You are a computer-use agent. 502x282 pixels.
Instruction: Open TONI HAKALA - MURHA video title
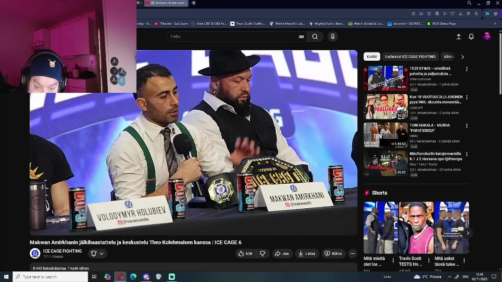(429, 128)
